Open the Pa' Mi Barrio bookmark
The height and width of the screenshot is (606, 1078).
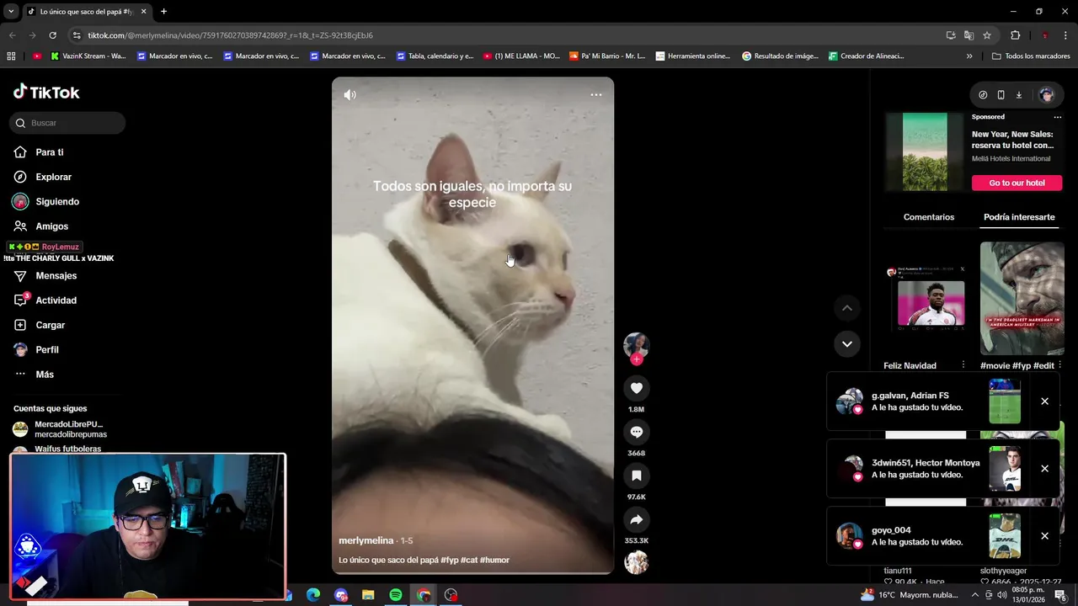pyautogui.click(x=607, y=56)
